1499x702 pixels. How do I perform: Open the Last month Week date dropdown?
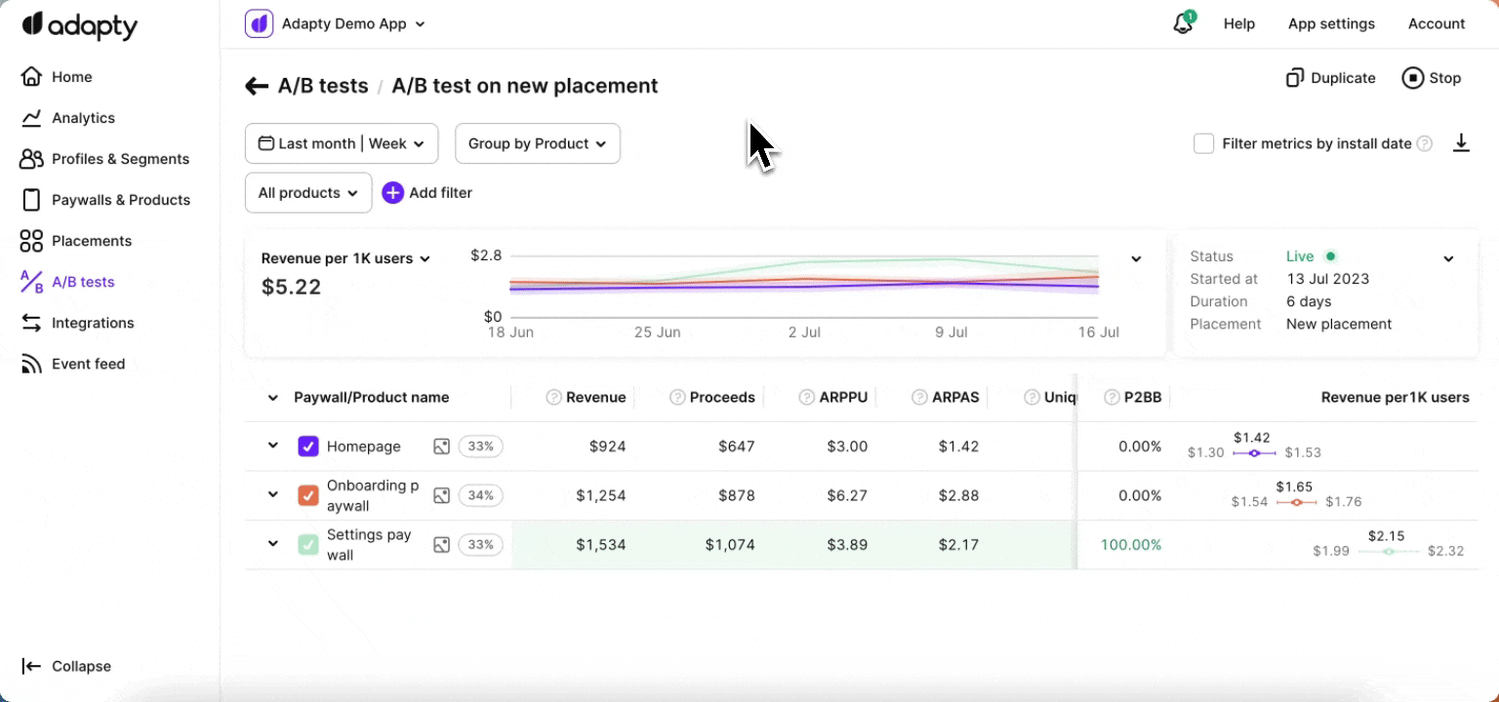341,143
